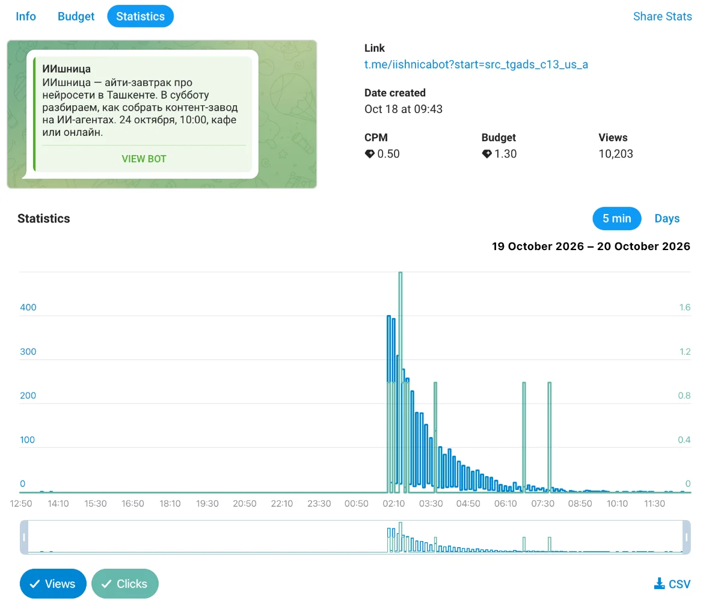Click the date range 19 October 2026 – 20 October 2026
The image size is (709, 606).
pos(591,246)
